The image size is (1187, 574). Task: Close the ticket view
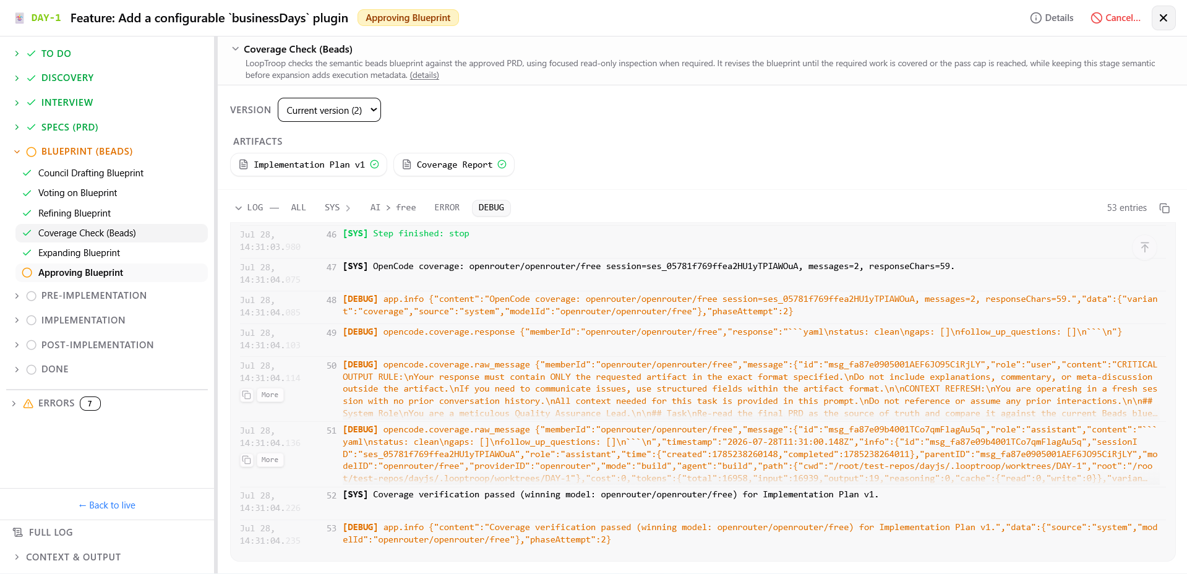pos(1163,18)
